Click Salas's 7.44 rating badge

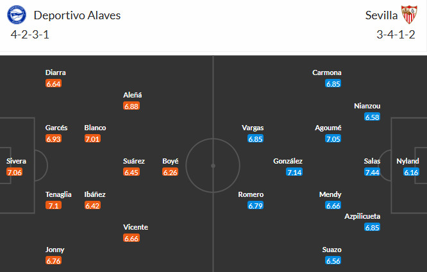[372, 172]
